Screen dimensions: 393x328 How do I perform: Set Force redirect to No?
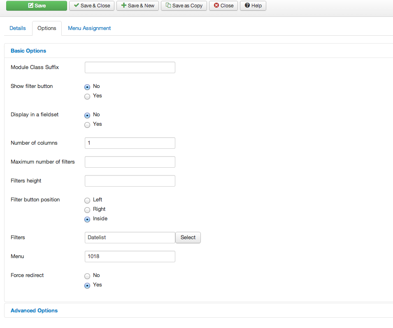(x=87, y=276)
